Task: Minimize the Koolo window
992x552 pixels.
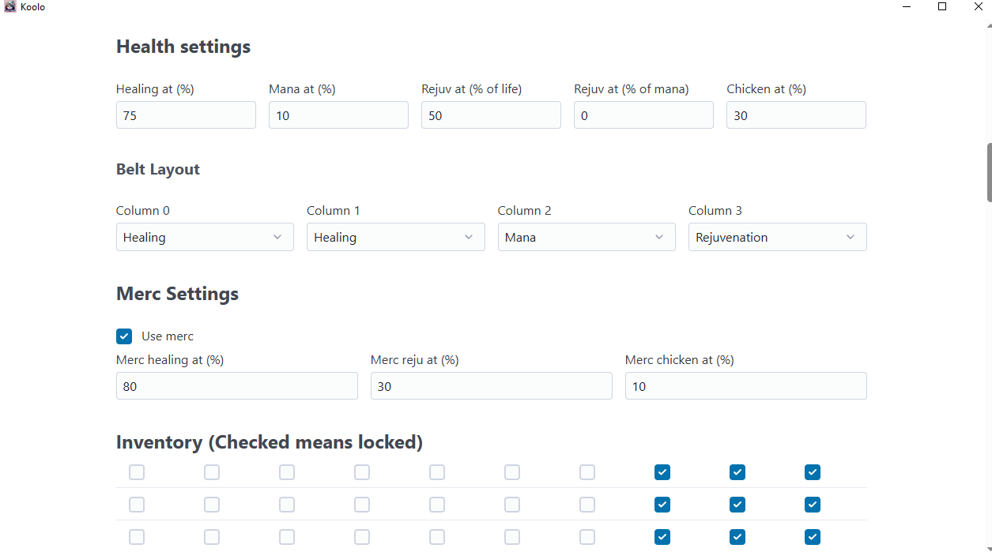Action: 906,6
